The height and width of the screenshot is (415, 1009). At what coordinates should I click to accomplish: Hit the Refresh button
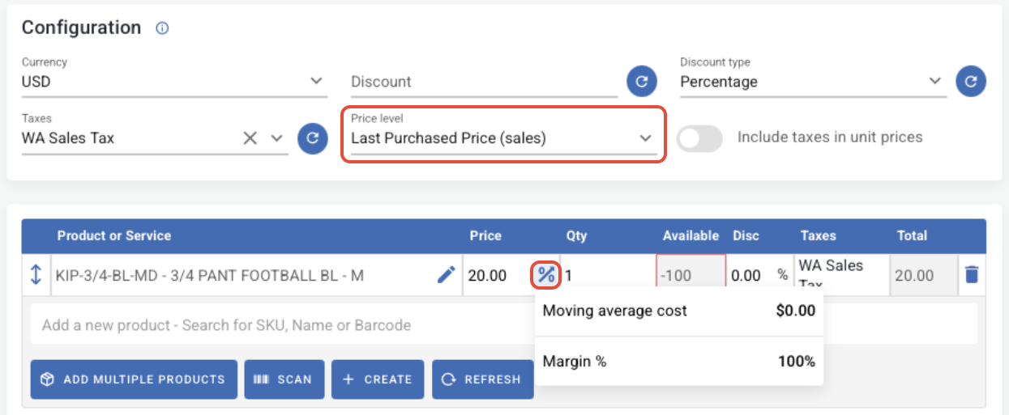click(482, 379)
